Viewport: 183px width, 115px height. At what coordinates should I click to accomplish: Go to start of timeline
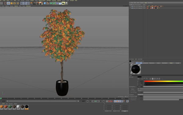pyautogui.click(x=88, y=101)
